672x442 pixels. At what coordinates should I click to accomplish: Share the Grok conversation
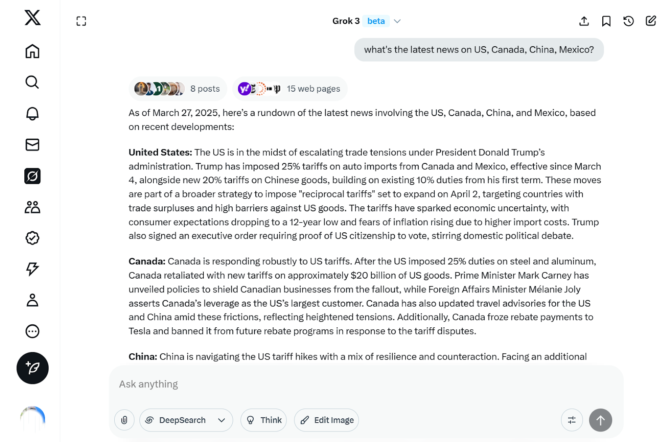click(x=583, y=21)
